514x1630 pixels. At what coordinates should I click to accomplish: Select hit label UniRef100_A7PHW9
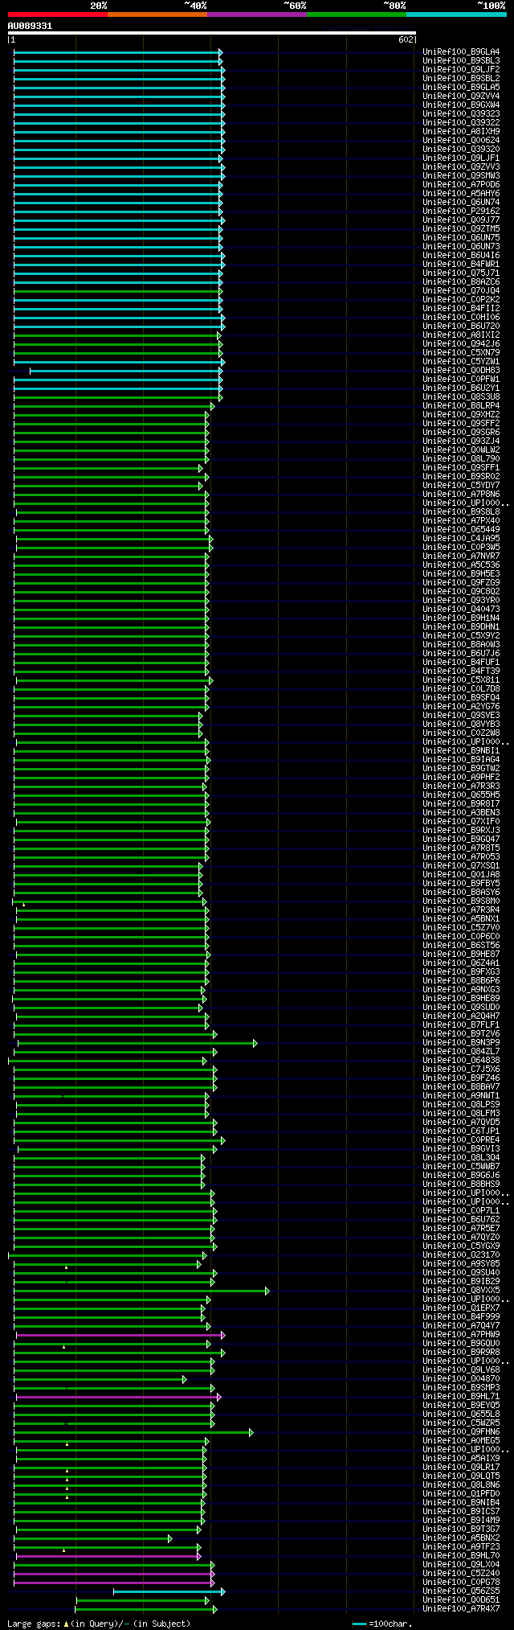[x=461, y=1335]
